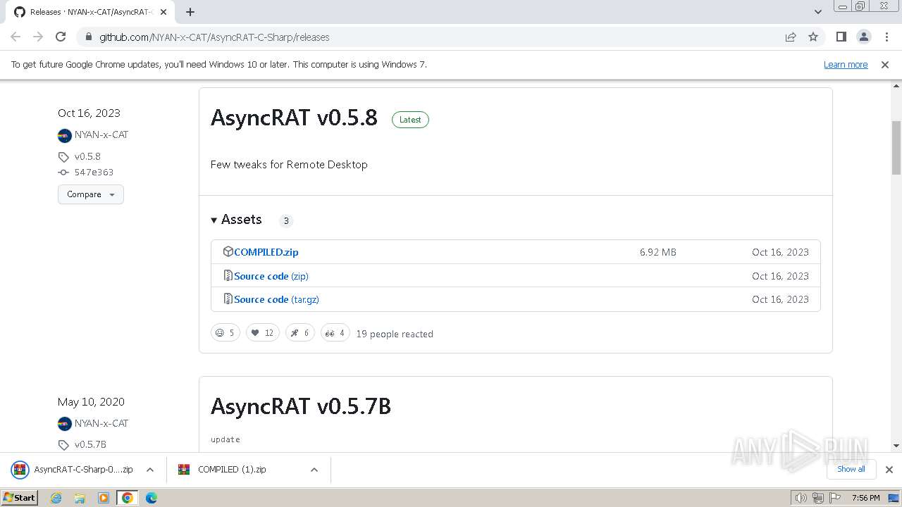
Task: Open the AsyncRAT v0.5.7B release title
Action: pyautogui.click(x=301, y=406)
